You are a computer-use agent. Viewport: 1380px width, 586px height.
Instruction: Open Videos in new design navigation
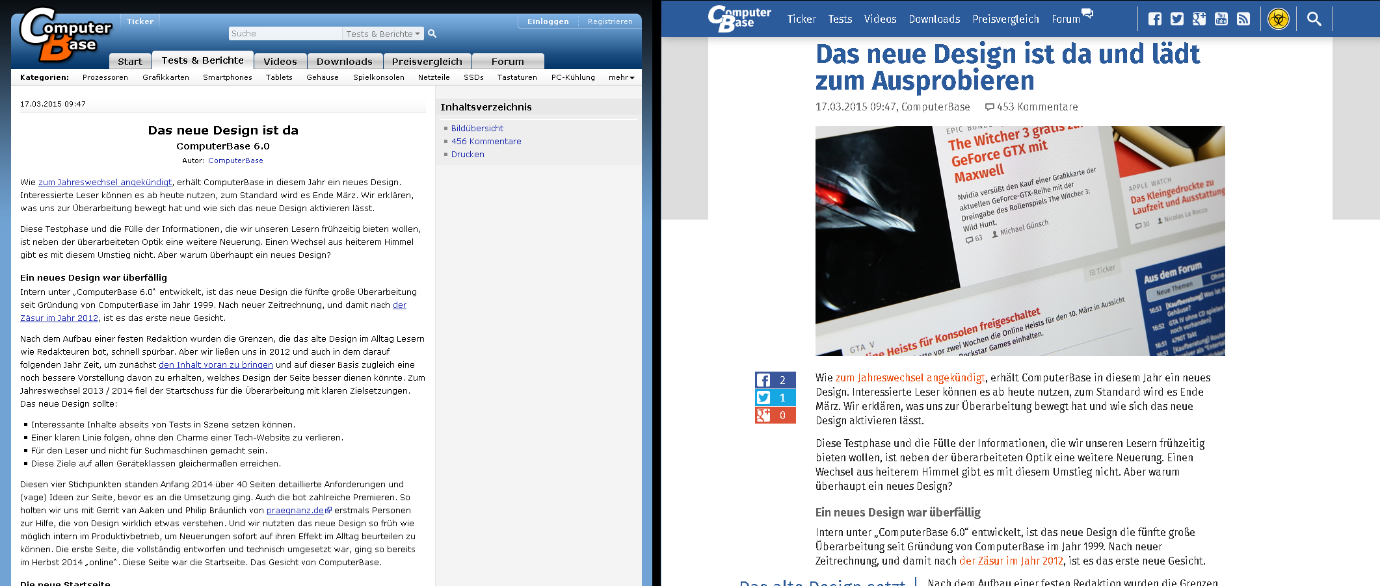click(880, 19)
